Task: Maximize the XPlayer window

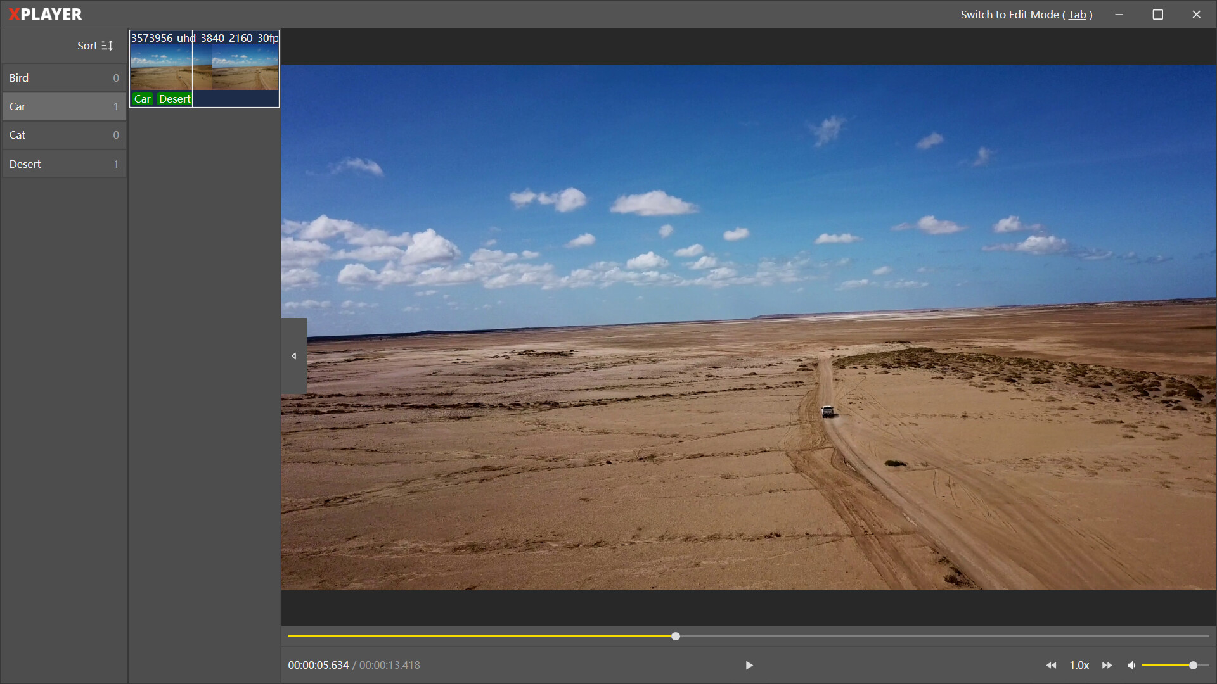Action: pos(1157,15)
